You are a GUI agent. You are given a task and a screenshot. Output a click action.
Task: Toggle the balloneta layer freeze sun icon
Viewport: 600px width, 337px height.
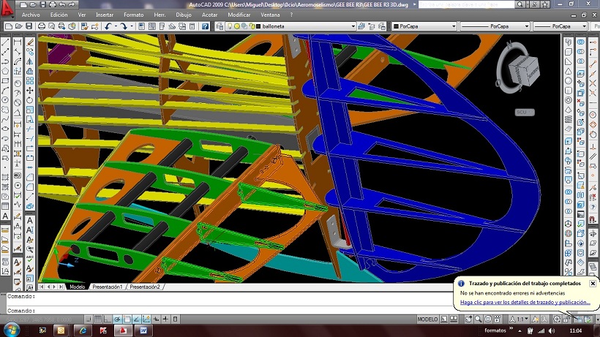[236, 26]
